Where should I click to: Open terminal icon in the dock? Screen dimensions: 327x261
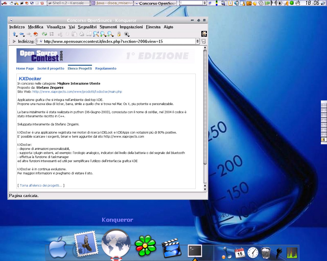coord(195,251)
